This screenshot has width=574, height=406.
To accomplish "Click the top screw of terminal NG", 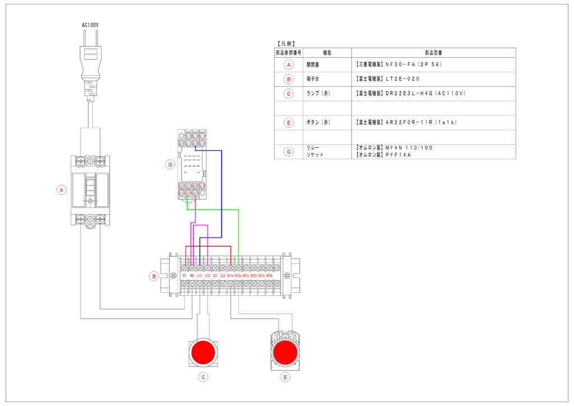I will click(x=192, y=268).
